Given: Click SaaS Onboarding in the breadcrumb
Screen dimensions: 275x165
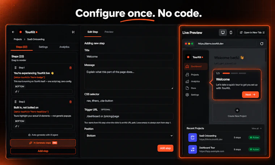Looking at the screenshot, I should [x=36, y=39].
